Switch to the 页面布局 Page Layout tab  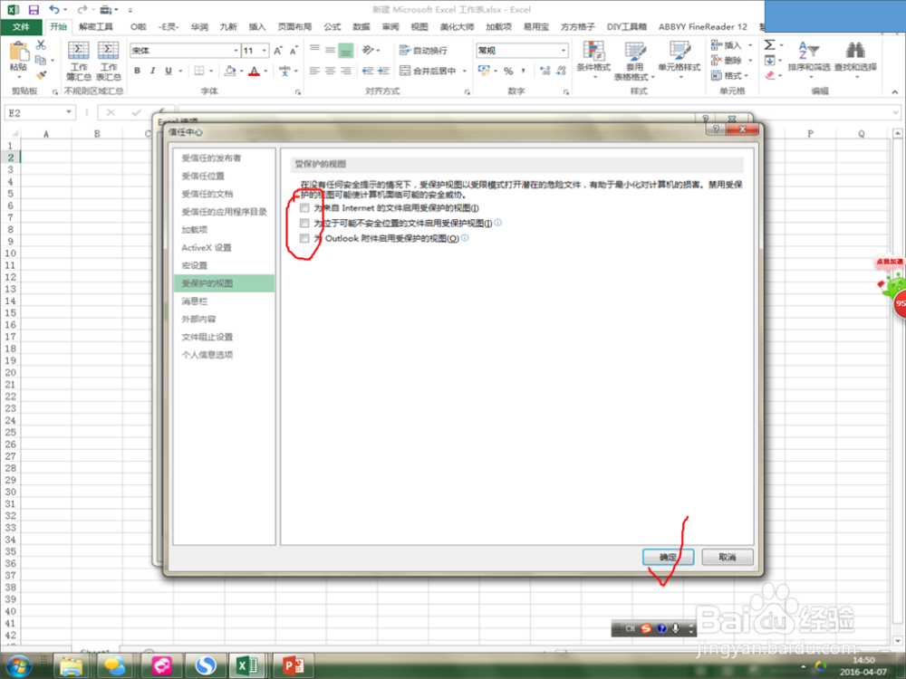[x=294, y=26]
